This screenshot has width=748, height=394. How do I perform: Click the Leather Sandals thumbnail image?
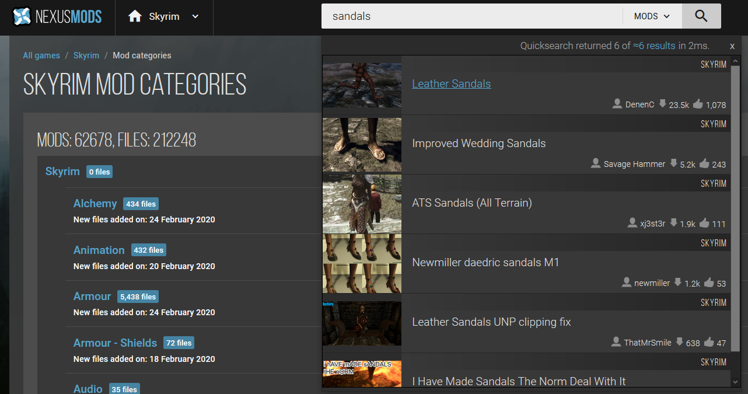[362, 85]
